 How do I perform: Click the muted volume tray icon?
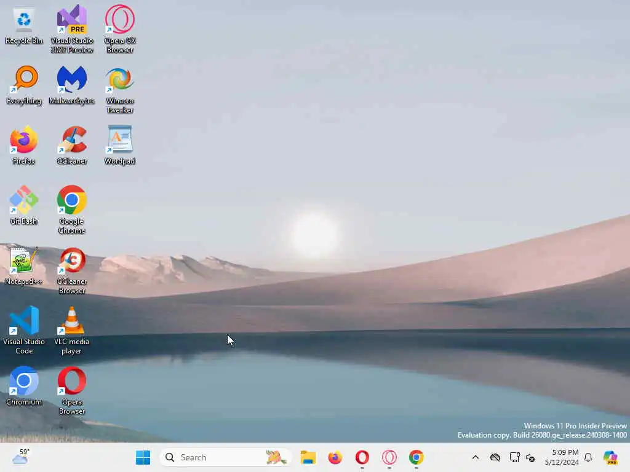tap(530, 457)
